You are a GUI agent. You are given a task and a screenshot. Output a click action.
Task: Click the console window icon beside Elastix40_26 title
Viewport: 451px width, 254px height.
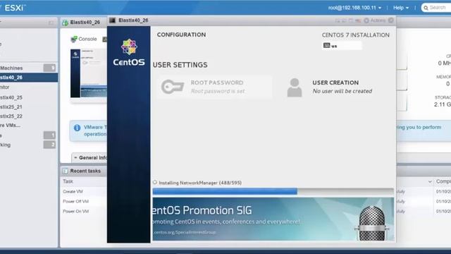point(113,20)
